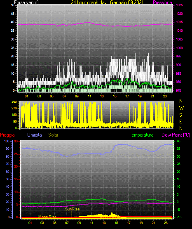This screenshot has width=192, height=229.
Task: Click hour 23 below the wind speed chart
Action: (165, 96)
